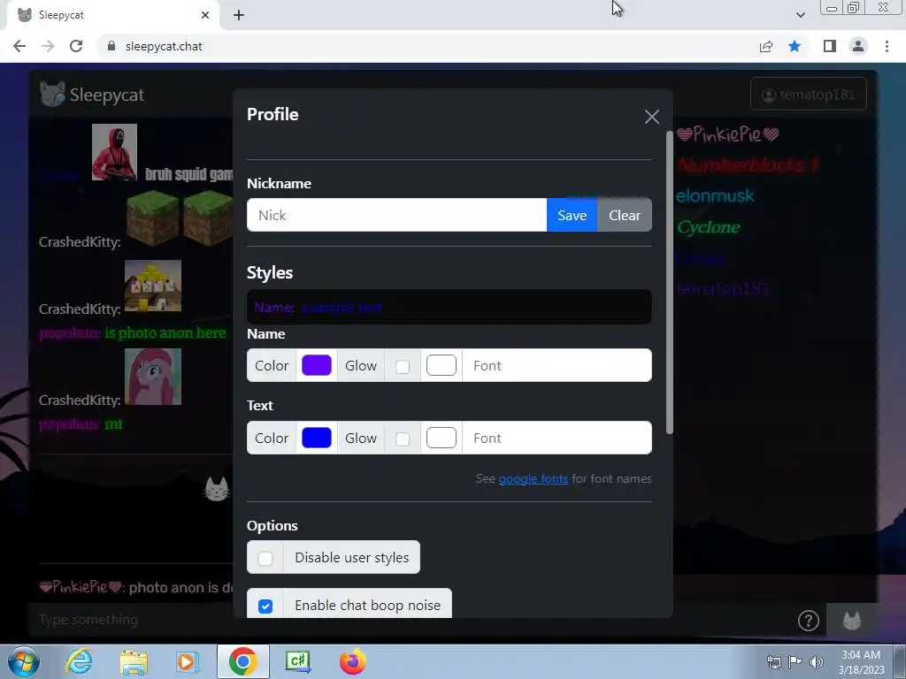The height and width of the screenshot is (679, 906).
Task: Open the Windows Start menu
Action: coord(23,661)
